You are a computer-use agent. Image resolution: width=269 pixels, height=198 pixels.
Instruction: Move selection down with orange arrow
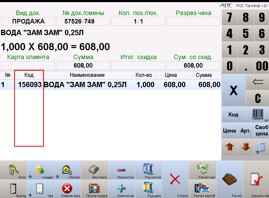coord(246,147)
